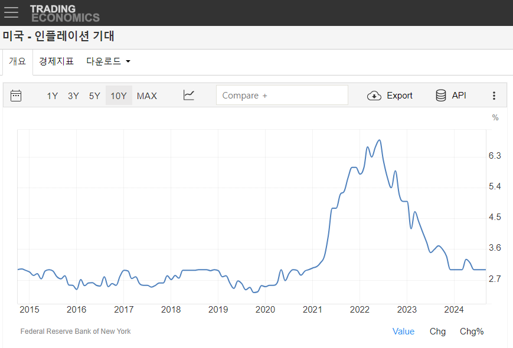Click the Federal Reserve Bank of New York source
The image size is (513, 348).
[76, 331]
